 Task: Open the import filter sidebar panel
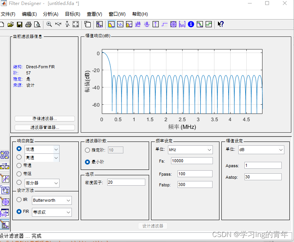pos(5,213)
